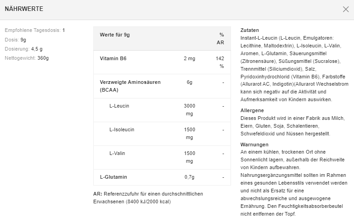Screen dimensions: 354x222
Task: Click the '% AR' column header
Action: pos(220,38)
